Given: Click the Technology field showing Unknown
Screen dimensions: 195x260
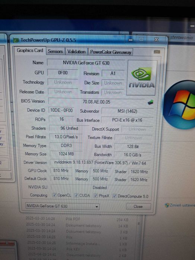Looking at the screenshot, I should pos(63,82).
